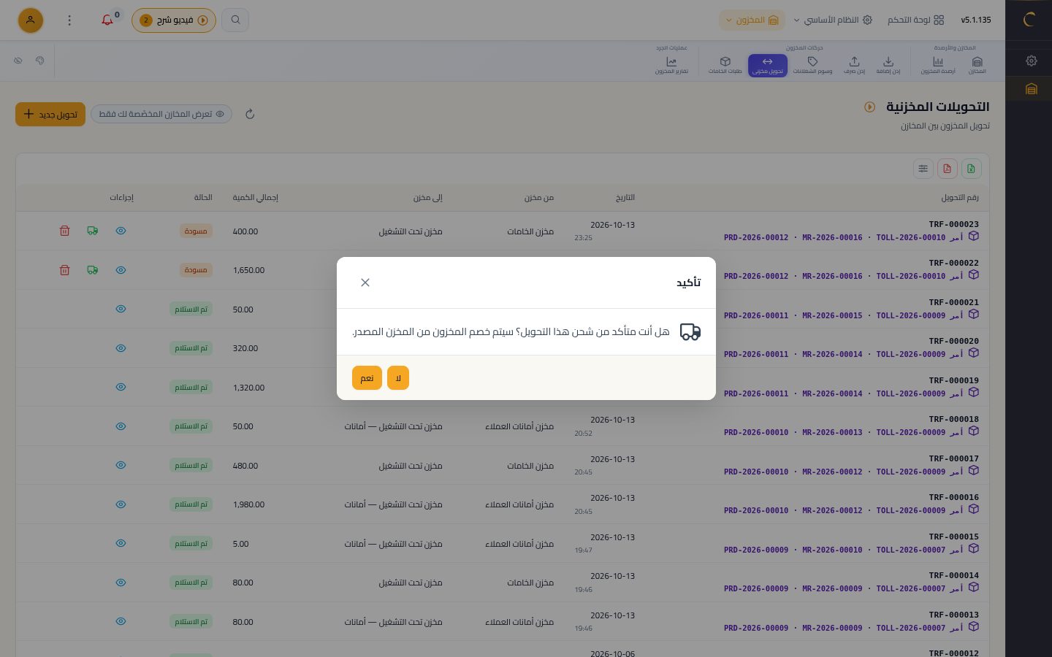Open the three-dots more menu
1052x657 pixels.
point(69,20)
